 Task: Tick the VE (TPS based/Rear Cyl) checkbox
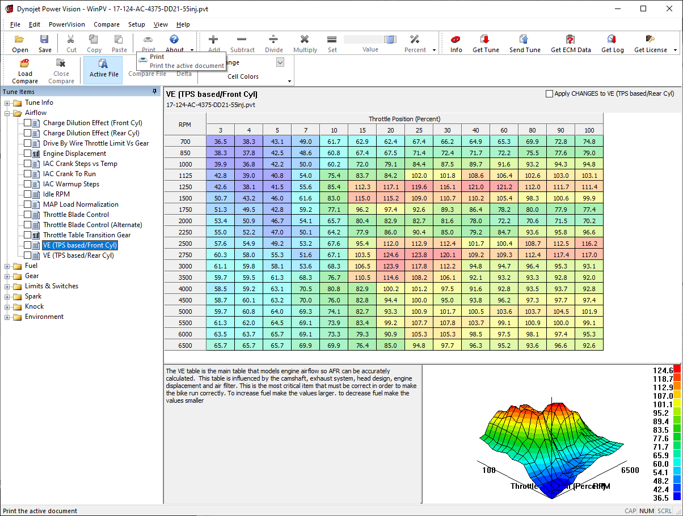(28, 255)
